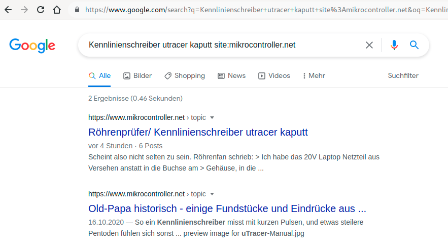This screenshot has width=448, height=252.
Task: Click the browser forward arrow
Action: 24,10
